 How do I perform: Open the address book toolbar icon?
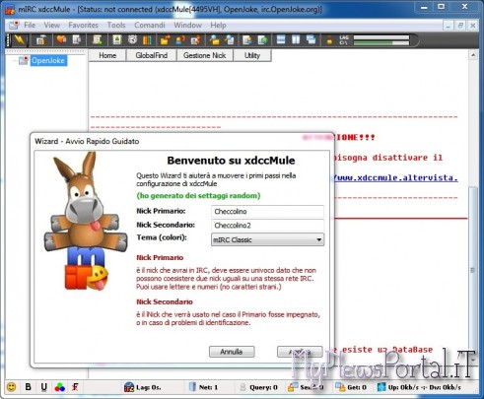(117, 39)
